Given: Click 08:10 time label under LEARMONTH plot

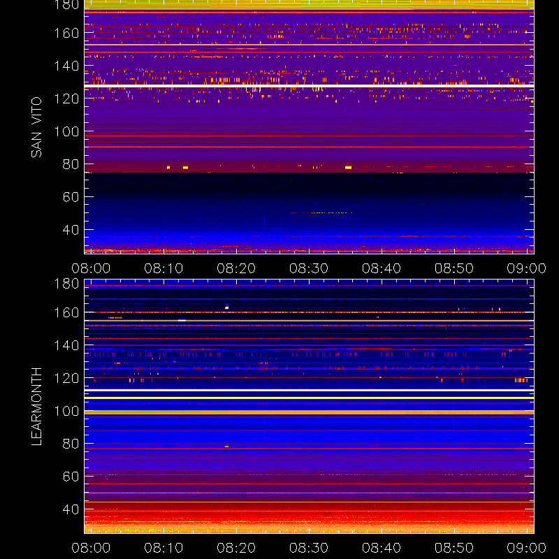Looking at the screenshot, I should click(x=164, y=548).
